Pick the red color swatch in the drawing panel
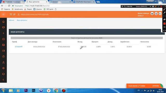Image resolution: width=166 pixels, height=93 pixels. (164, 24)
